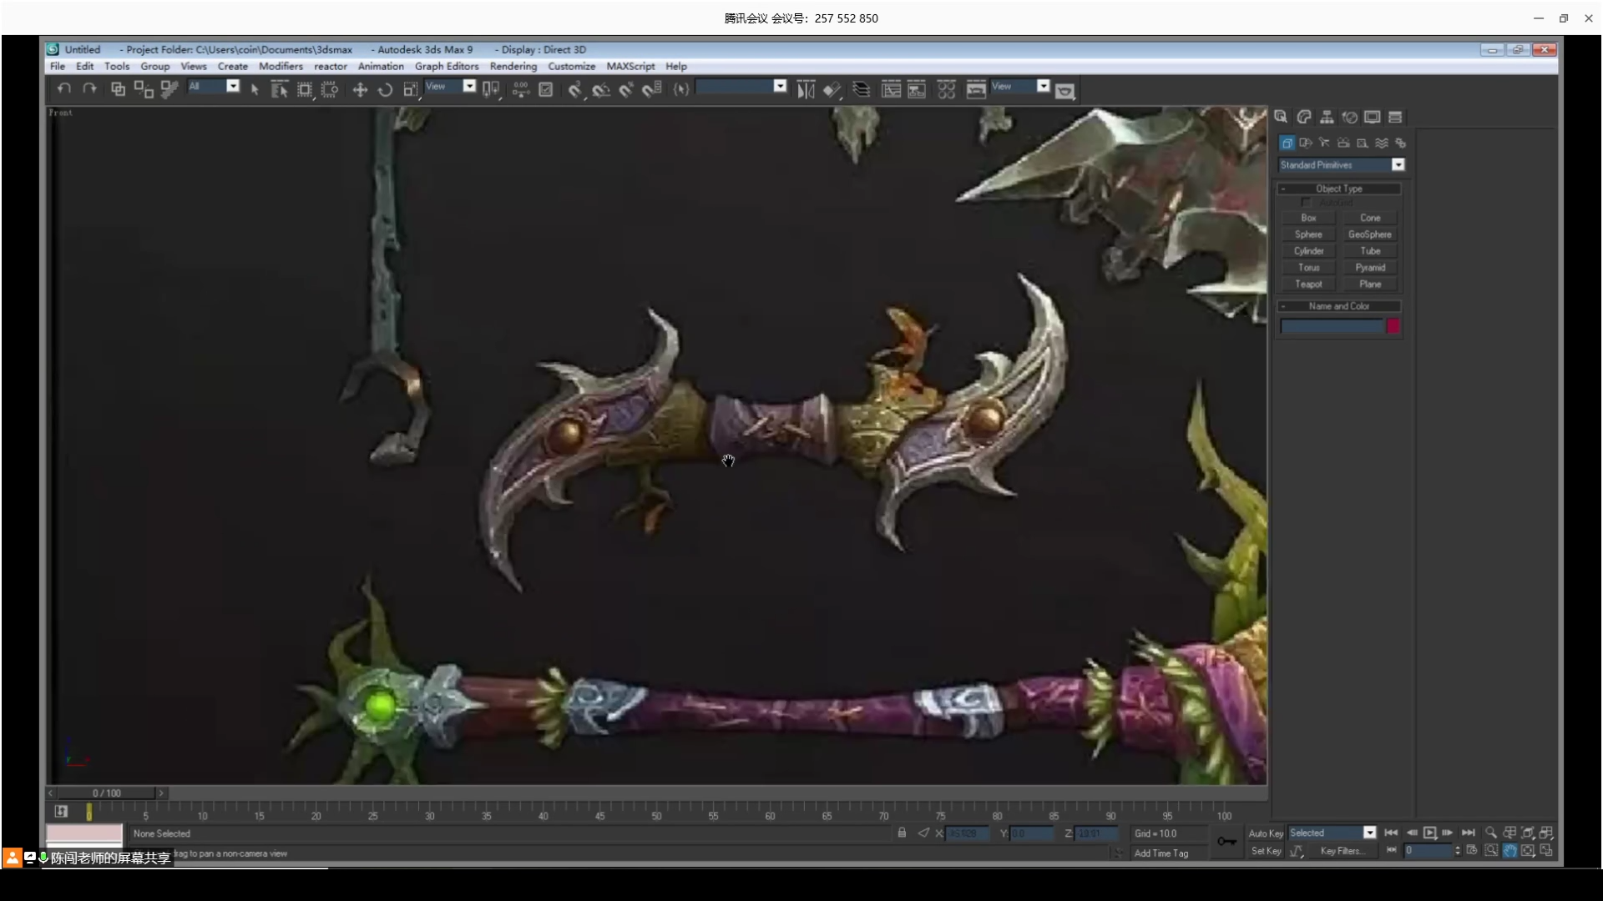The width and height of the screenshot is (1603, 901).
Task: Select the Shapes category icon
Action: pyautogui.click(x=1306, y=143)
